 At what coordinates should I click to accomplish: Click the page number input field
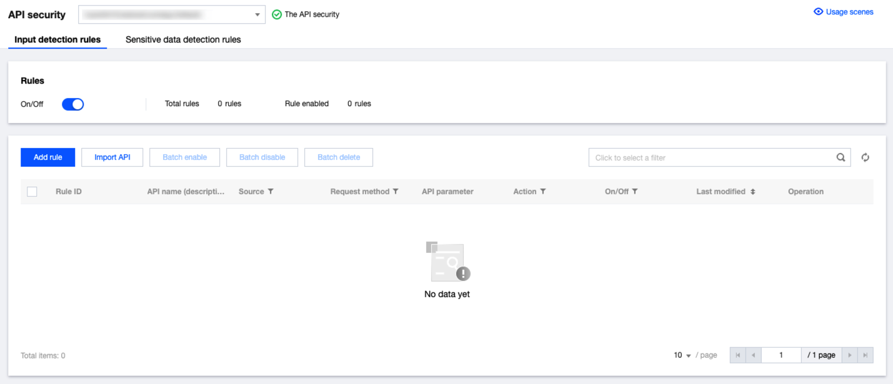781,355
